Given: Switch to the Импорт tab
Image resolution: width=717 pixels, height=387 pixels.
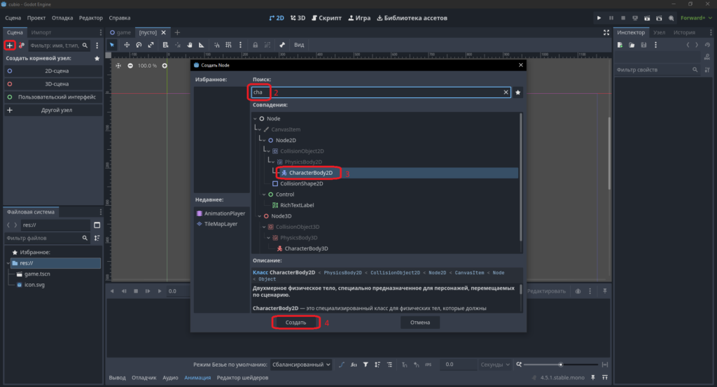Looking at the screenshot, I should tap(41, 32).
